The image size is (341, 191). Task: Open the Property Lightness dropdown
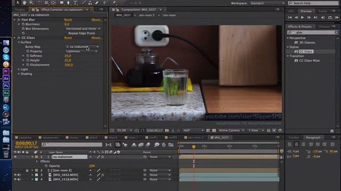click(x=82, y=51)
